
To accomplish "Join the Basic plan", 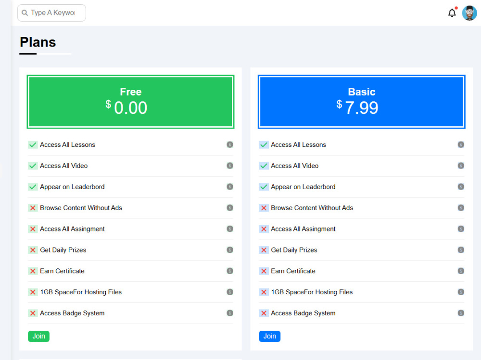I will coord(270,336).
